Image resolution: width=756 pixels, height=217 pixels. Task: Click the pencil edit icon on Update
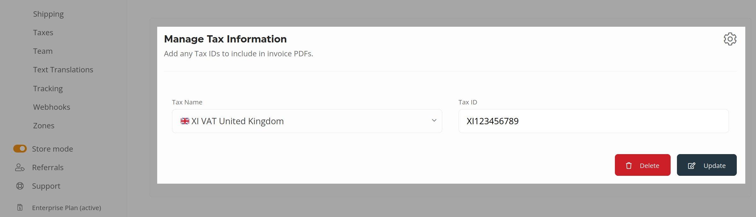tap(691, 165)
